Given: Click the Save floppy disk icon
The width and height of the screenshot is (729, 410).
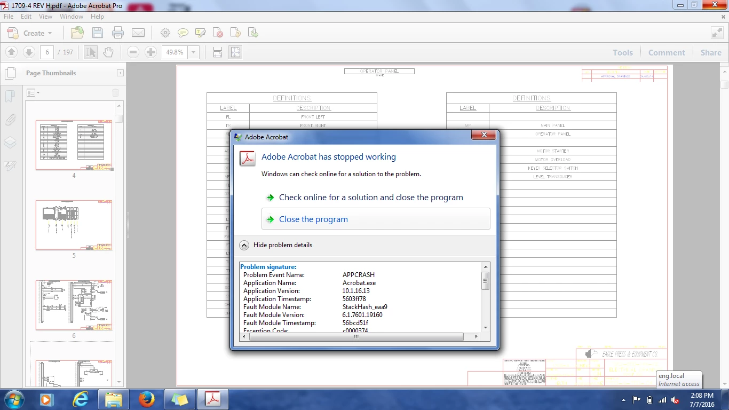Looking at the screenshot, I should 98,33.
